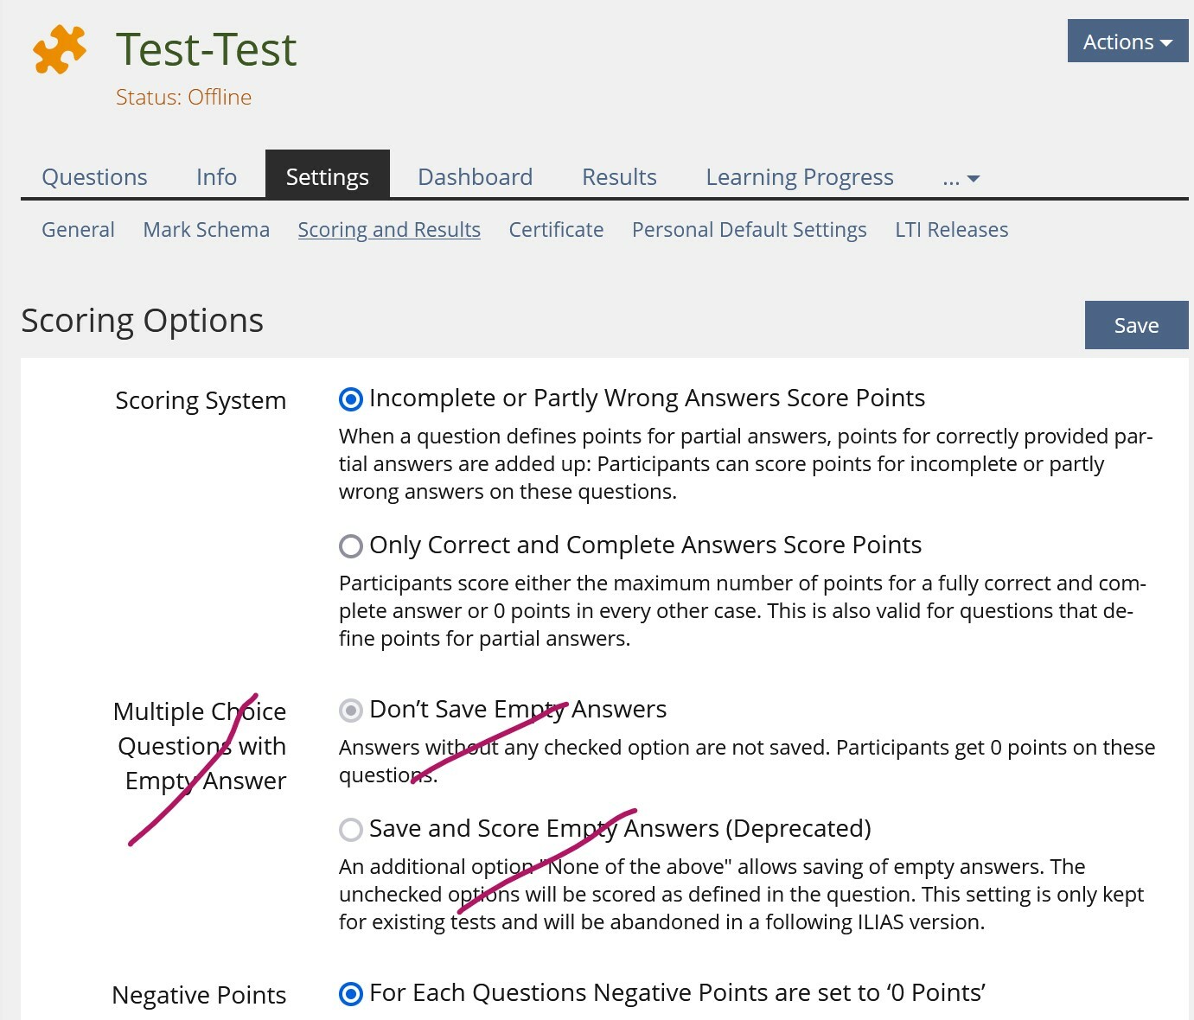Click the active Settings tab
This screenshot has width=1194, height=1020.
[x=327, y=177]
